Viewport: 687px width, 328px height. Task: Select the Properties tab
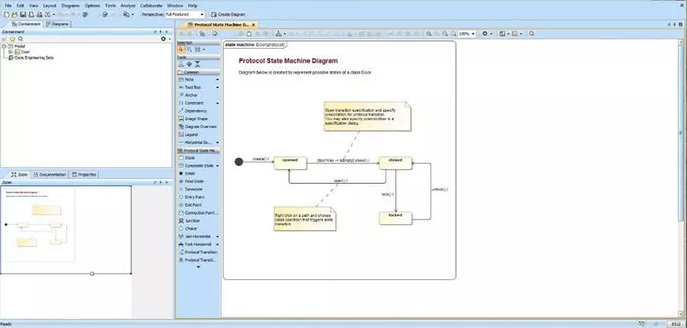84,174
